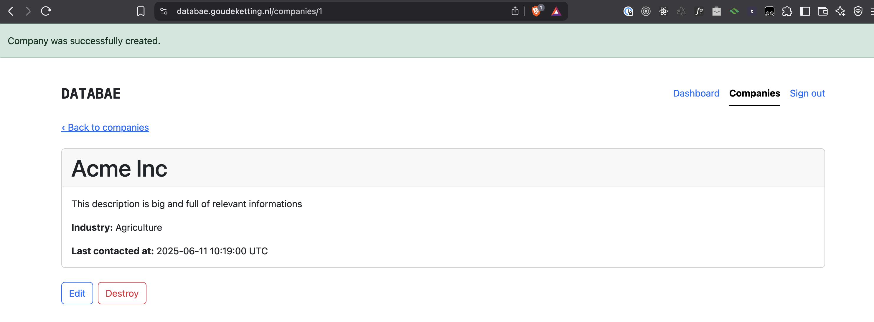
Task: Click the share/upload icon in the address bar
Action: point(515,11)
